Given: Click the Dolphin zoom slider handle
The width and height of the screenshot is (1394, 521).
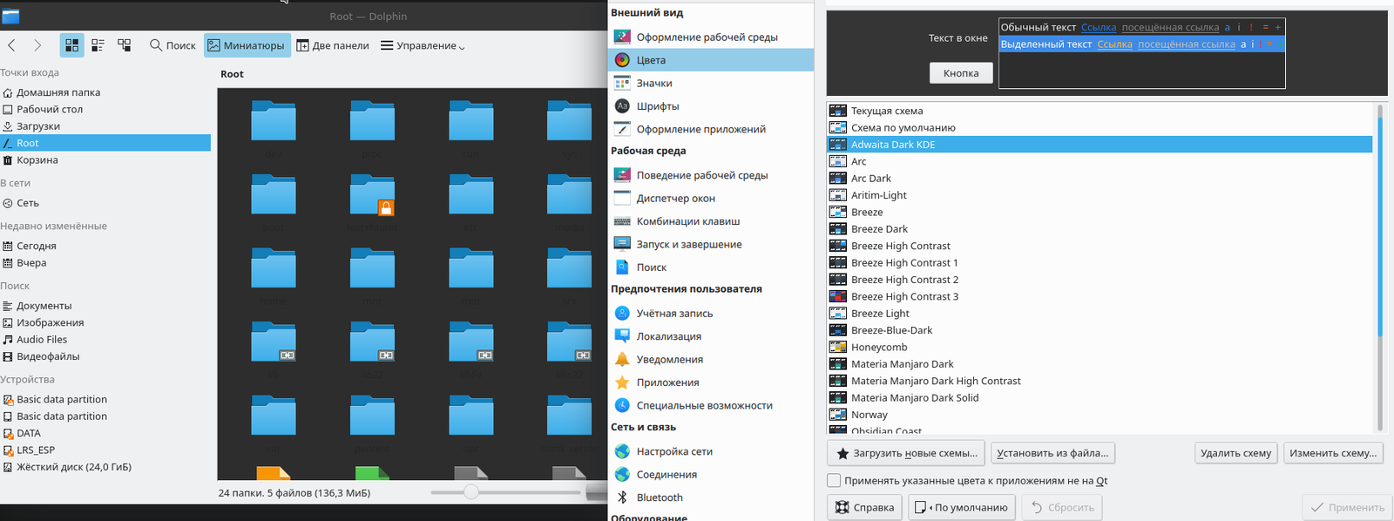Looking at the screenshot, I should pos(471,492).
